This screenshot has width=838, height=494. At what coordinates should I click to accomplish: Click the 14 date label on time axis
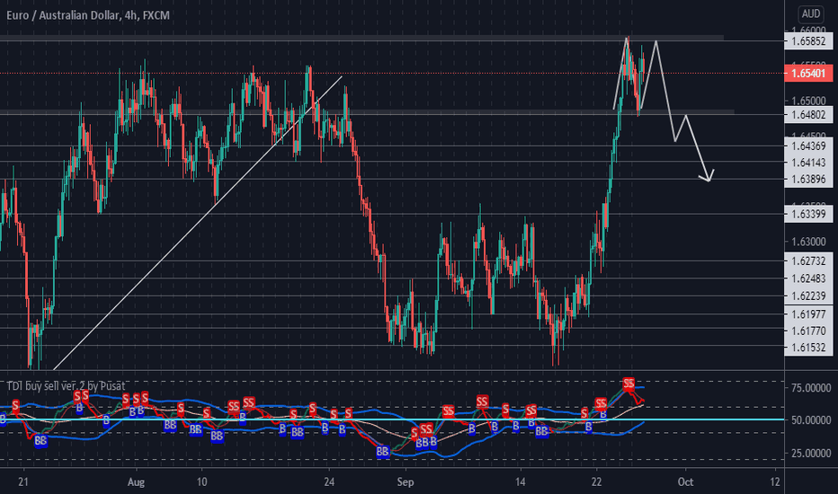(x=520, y=482)
